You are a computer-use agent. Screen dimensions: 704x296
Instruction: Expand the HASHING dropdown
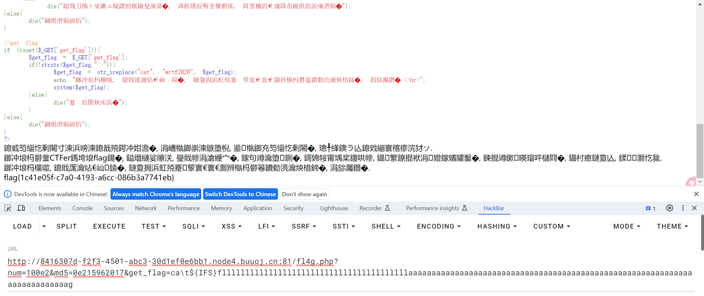coord(497,226)
